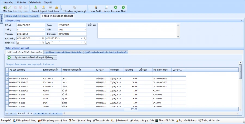Open the Nhân viên code dropdown
The image size is (245, 124).
40,43
